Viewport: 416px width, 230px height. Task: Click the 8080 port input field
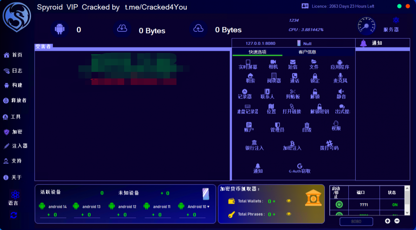356,222
